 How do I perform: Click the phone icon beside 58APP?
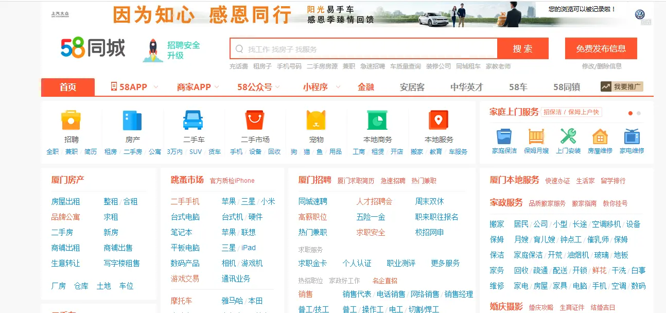tap(114, 87)
